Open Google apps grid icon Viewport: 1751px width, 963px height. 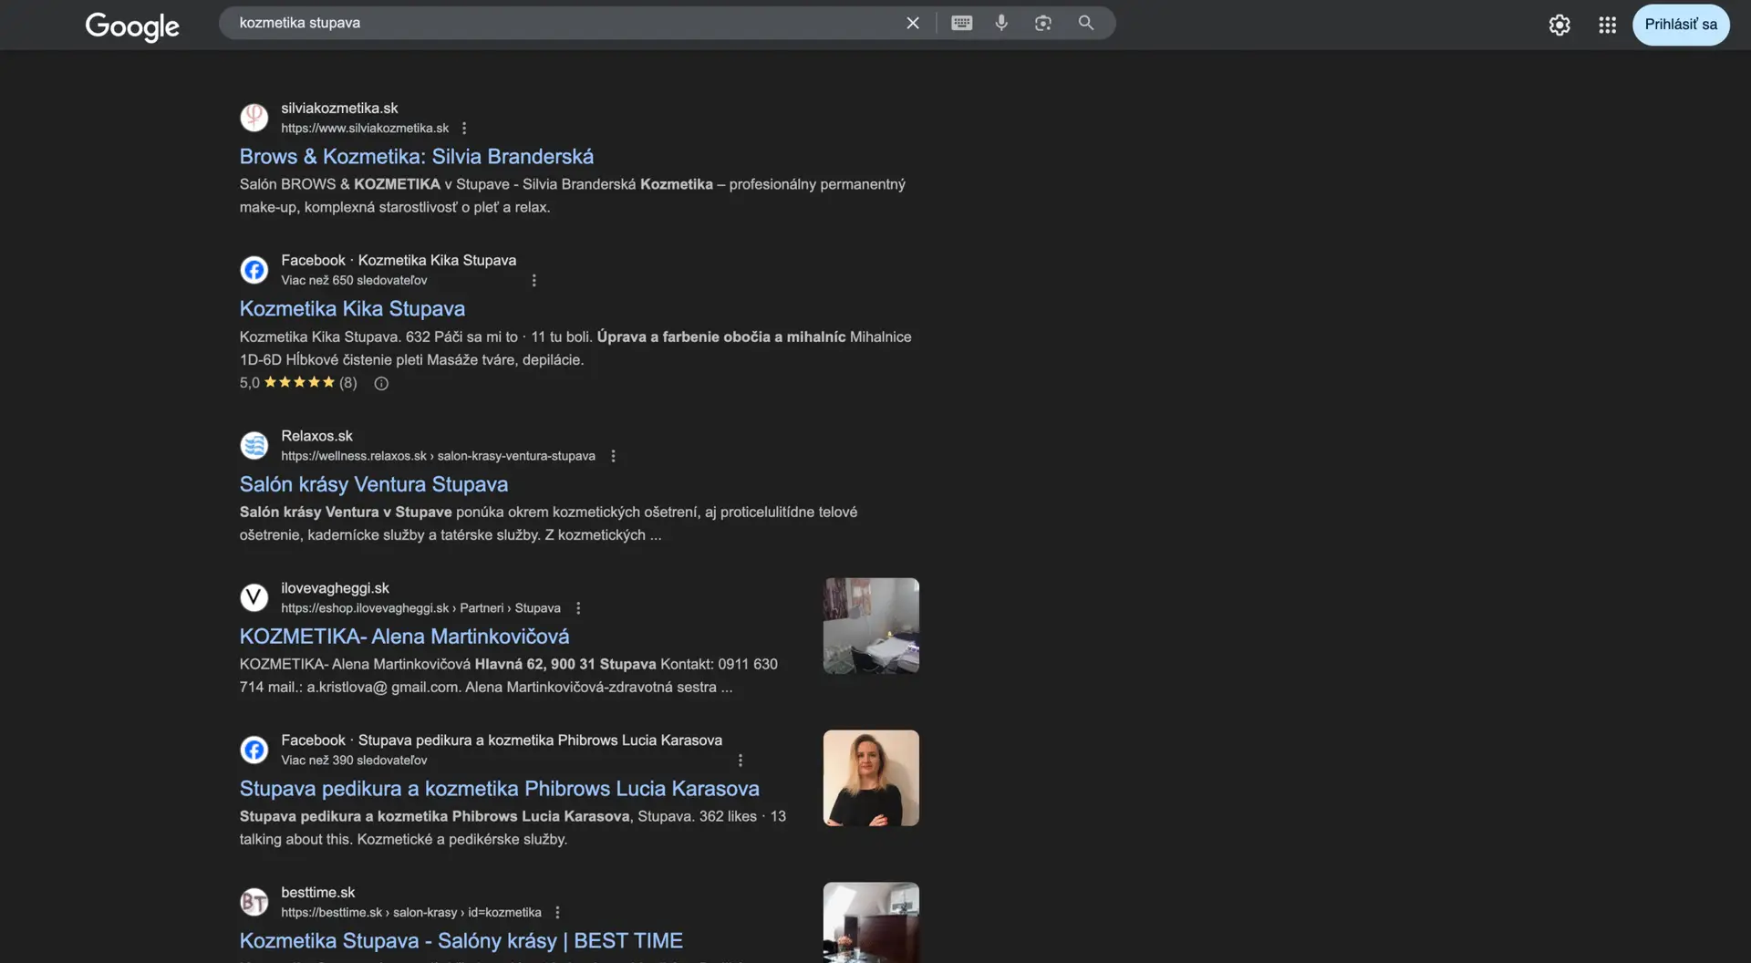click(x=1608, y=25)
